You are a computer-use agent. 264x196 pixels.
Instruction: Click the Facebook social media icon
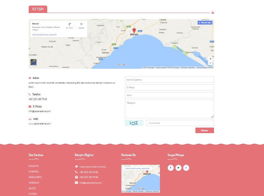(x=170, y=168)
